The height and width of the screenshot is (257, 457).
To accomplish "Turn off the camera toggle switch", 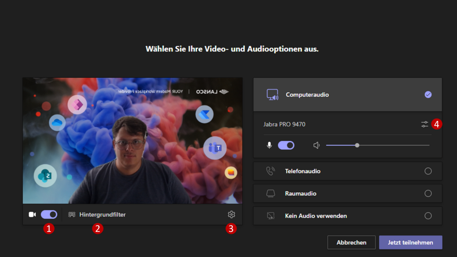I will [49, 214].
